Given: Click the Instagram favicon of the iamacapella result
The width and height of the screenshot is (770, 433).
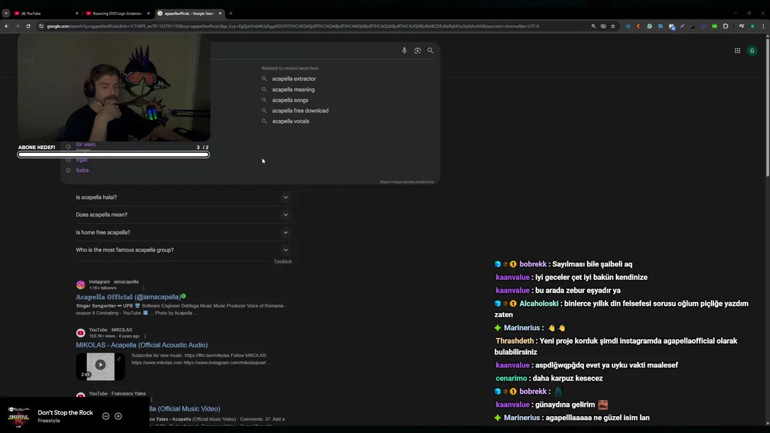Looking at the screenshot, I should 81,285.
